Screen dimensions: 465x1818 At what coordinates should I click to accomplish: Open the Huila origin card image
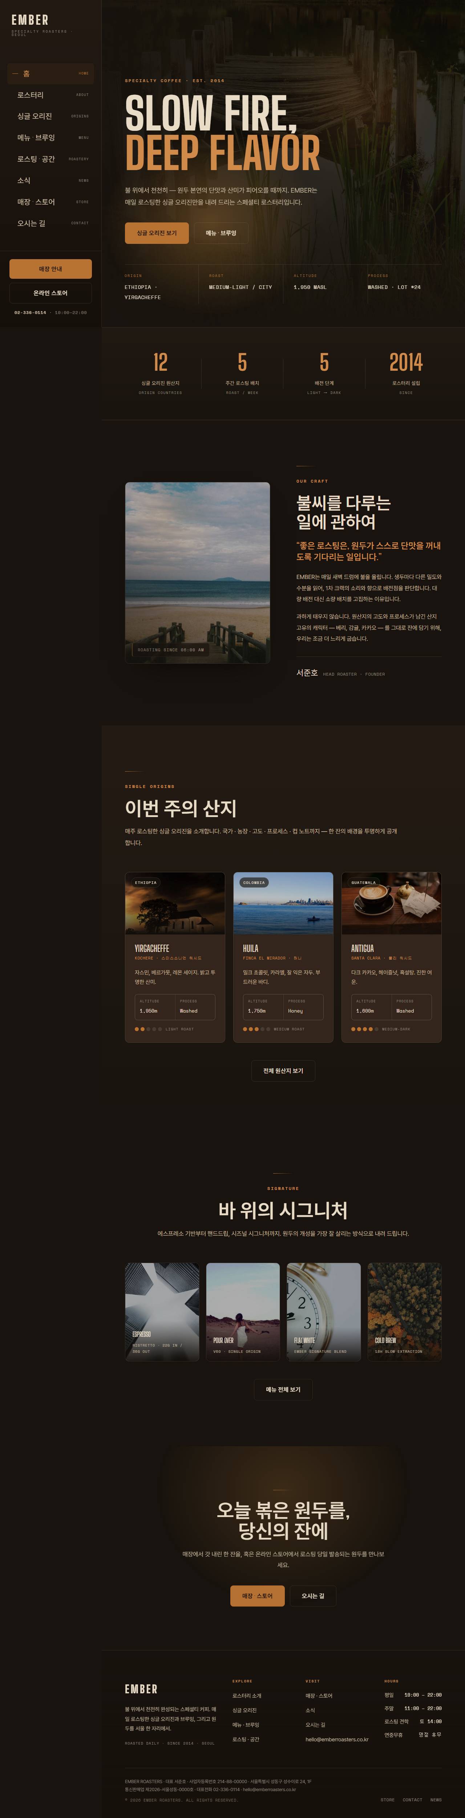pos(283,903)
